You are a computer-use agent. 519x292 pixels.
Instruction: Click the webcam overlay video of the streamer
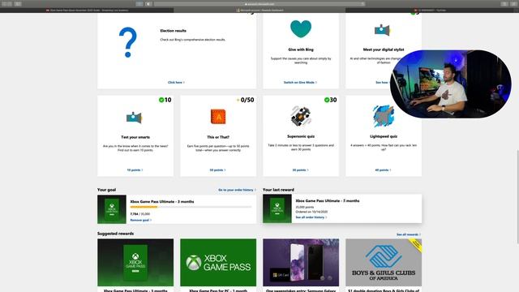click(x=451, y=84)
